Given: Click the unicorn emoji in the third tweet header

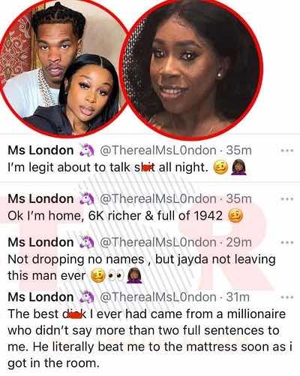Looking at the screenshot, I should 86,242.
